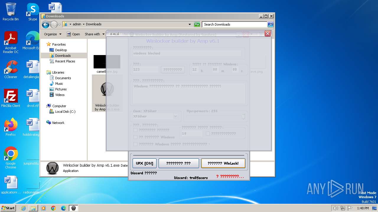The height and width of the screenshot is (212, 378).
Task: Switch to Winlocker builder taskbar button
Action: point(74,208)
